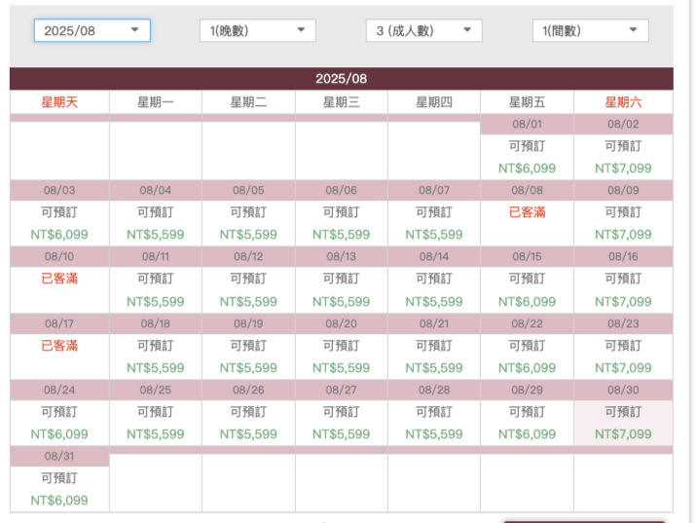This screenshot has width=697, height=523.
Task: Click 08/31 priced at NT$6,099
Action: [x=59, y=489]
